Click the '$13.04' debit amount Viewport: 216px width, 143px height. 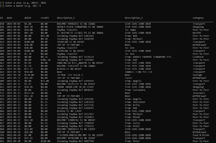(x=28, y=129)
